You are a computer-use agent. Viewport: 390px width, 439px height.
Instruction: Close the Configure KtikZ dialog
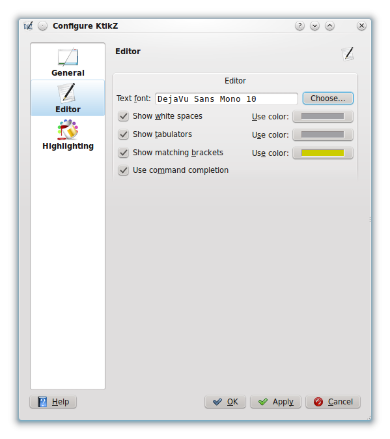coord(361,26)
